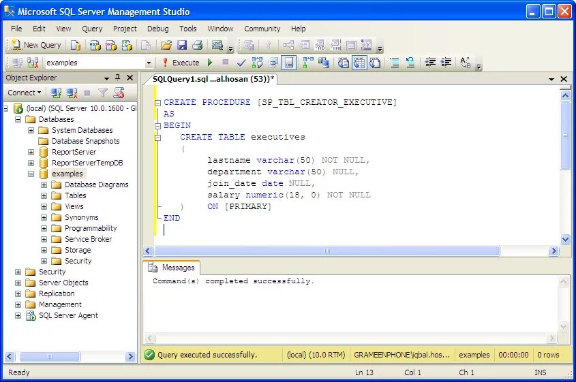
Task: Expand the Programmability folder
Action: 44,228
